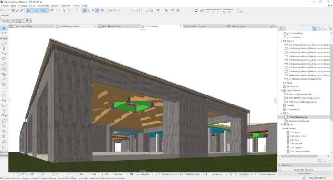This screenshot has width=333, height=180.
Task: Activate the eyedropper pick-up parameters tool
Action: (x=18, y=10)
